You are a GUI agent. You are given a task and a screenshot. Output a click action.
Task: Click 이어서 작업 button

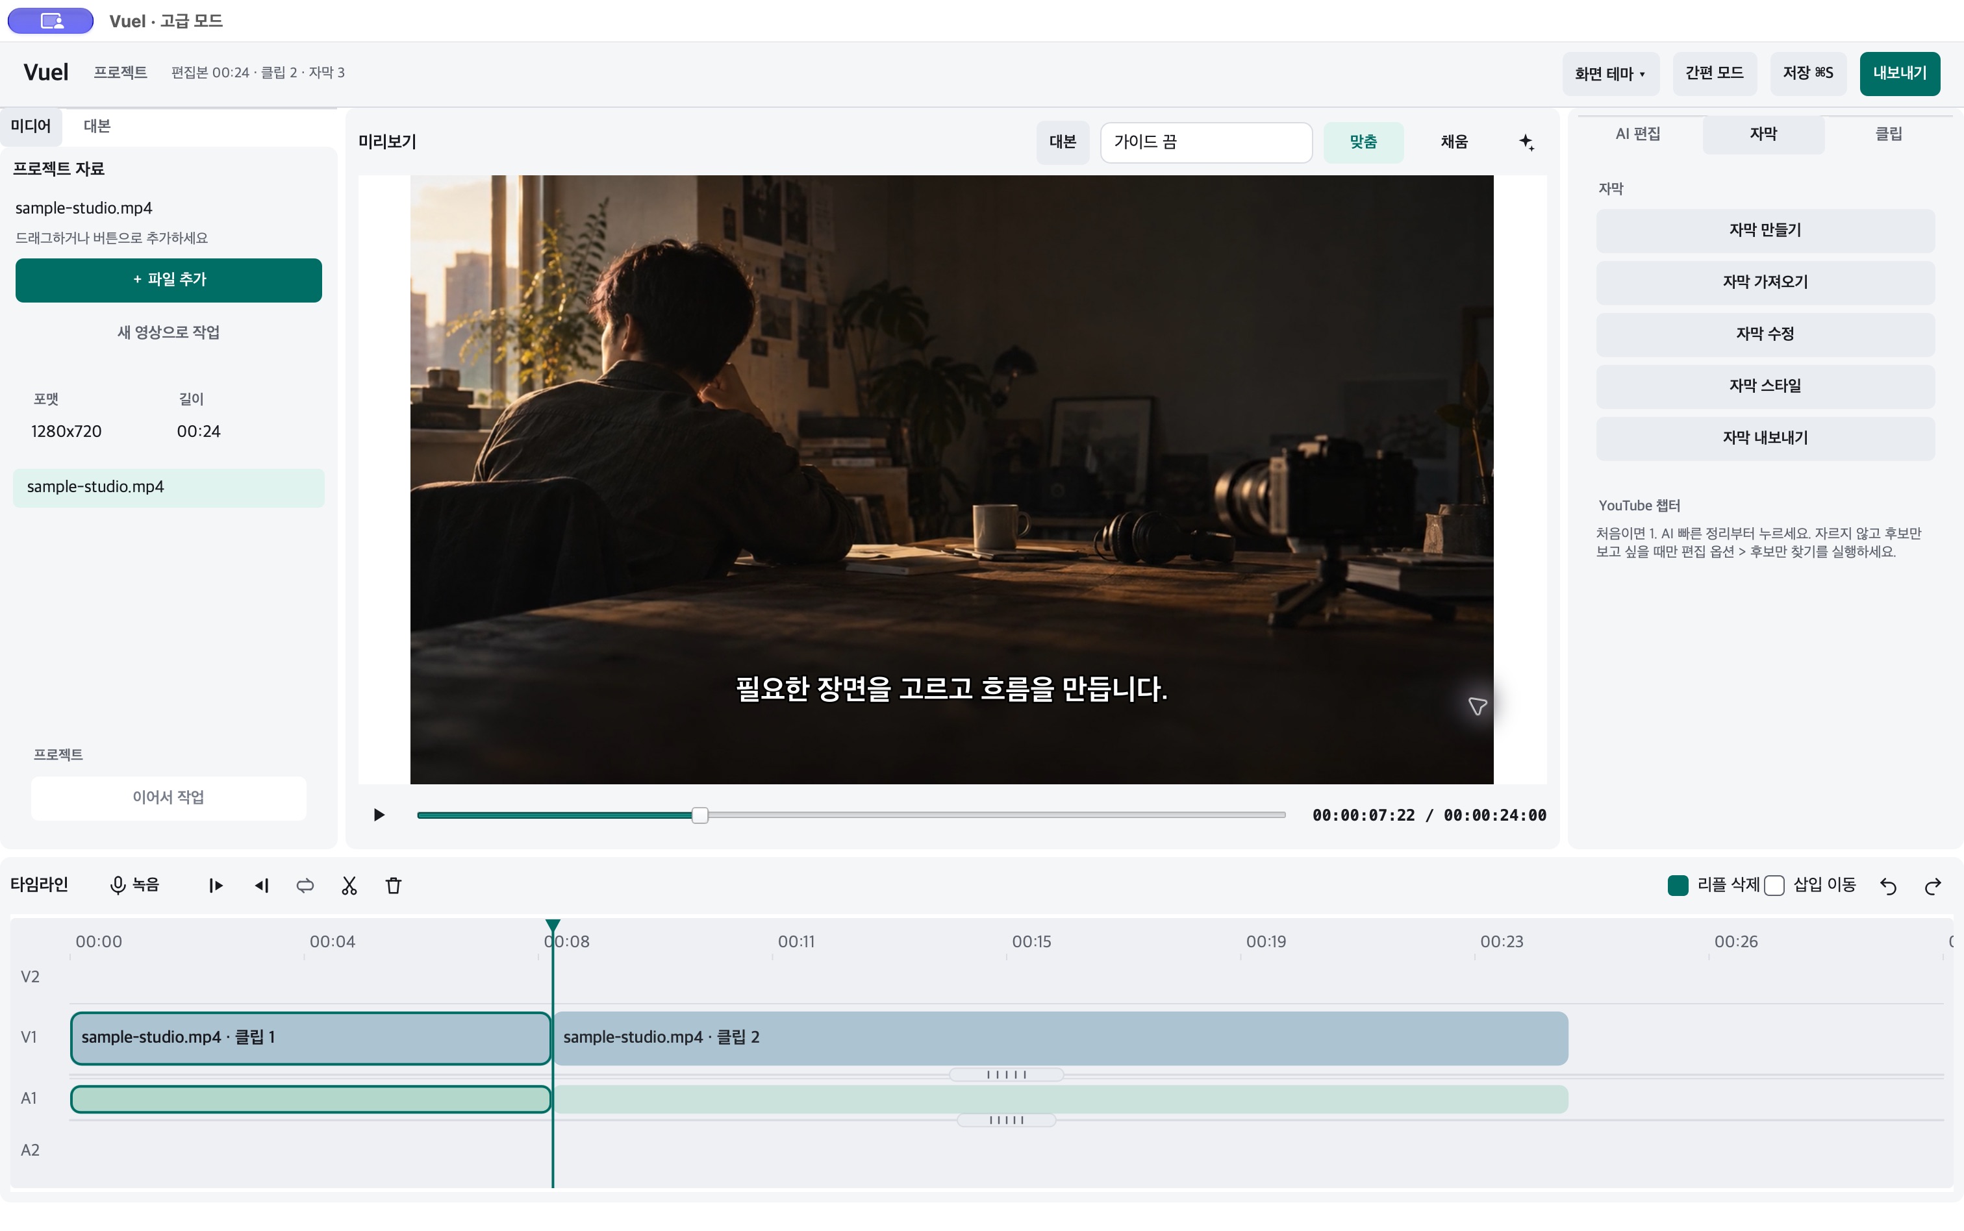(169, 797)
